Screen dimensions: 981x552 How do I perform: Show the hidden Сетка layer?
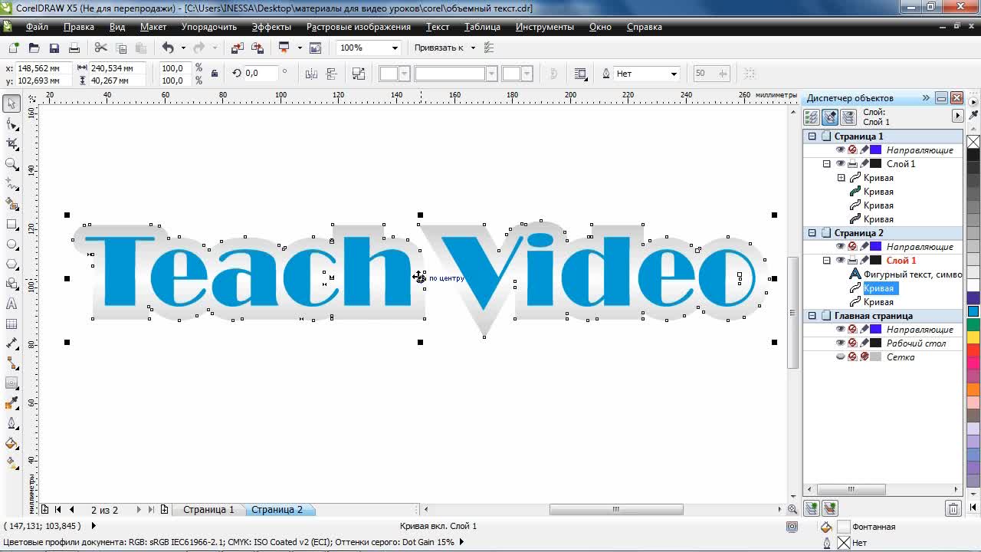[840, 357]
